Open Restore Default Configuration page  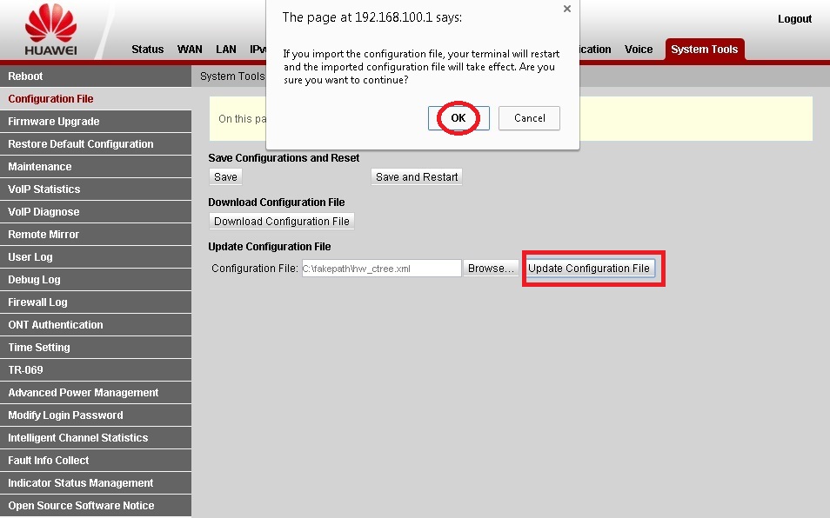(81, 144)
